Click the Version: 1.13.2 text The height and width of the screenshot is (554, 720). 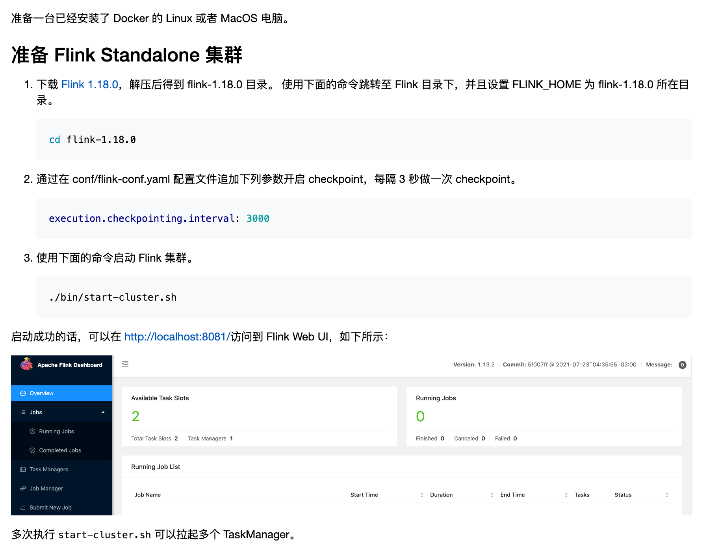(474, 365)
